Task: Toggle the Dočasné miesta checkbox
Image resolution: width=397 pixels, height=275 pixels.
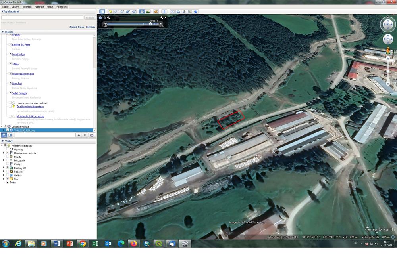Action: point(5,126)
